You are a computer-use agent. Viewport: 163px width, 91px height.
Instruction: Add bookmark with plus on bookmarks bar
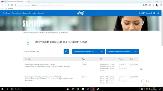[x=2, y=8]
